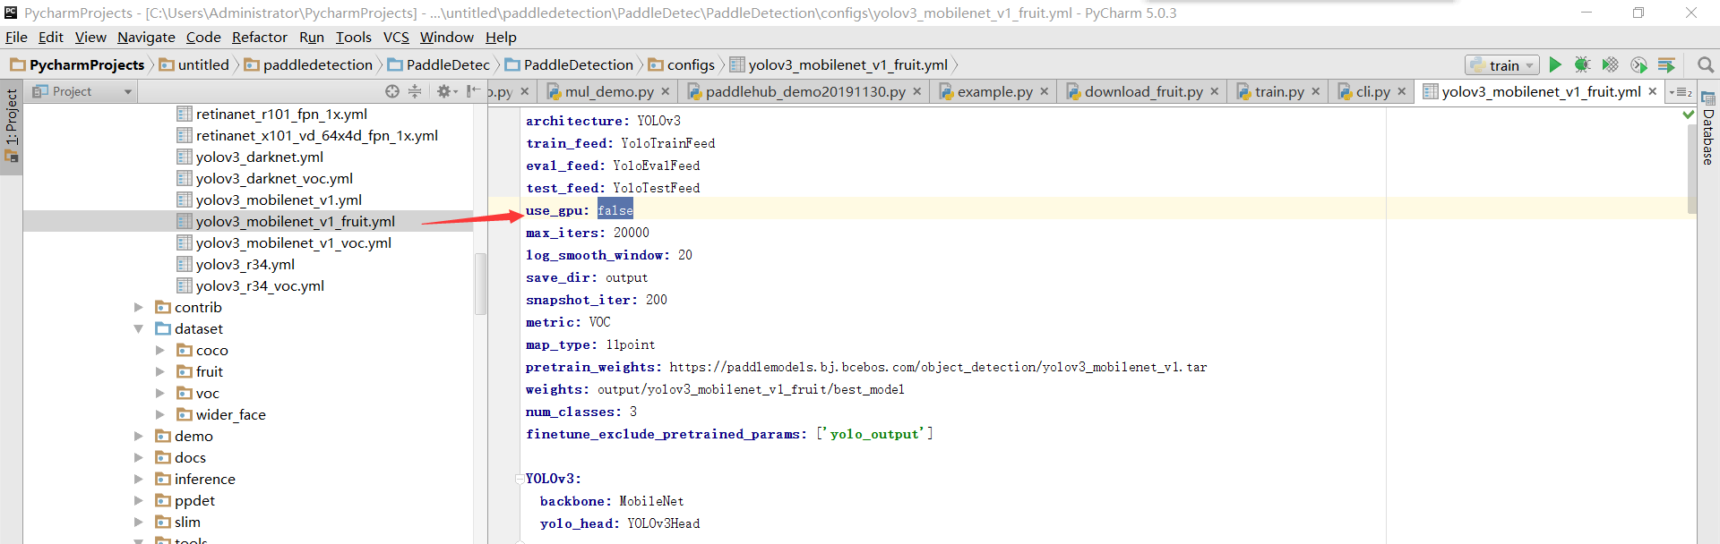The height and width of the screenshot is (544, 1720).
Task: Click the run manage.py task icon
Action: pos(1666,64)
